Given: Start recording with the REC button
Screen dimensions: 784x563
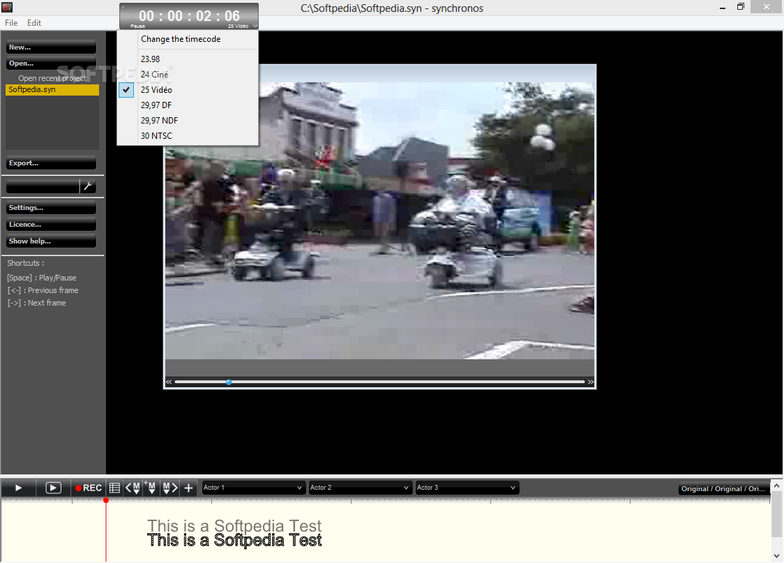Looking at the screenshot, I should pyautogui.click(x=89, y=488).
